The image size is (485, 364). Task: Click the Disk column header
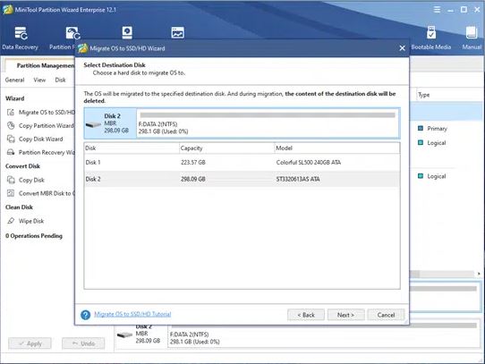[x=132, y=148]
